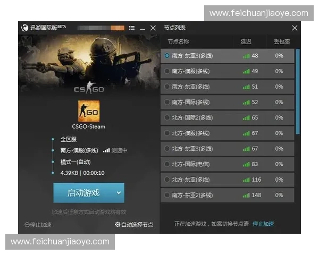The image size is (319, 255).
Task: Click the 4.39KB | 00:00:10 stats text
Action: point(82,173)
